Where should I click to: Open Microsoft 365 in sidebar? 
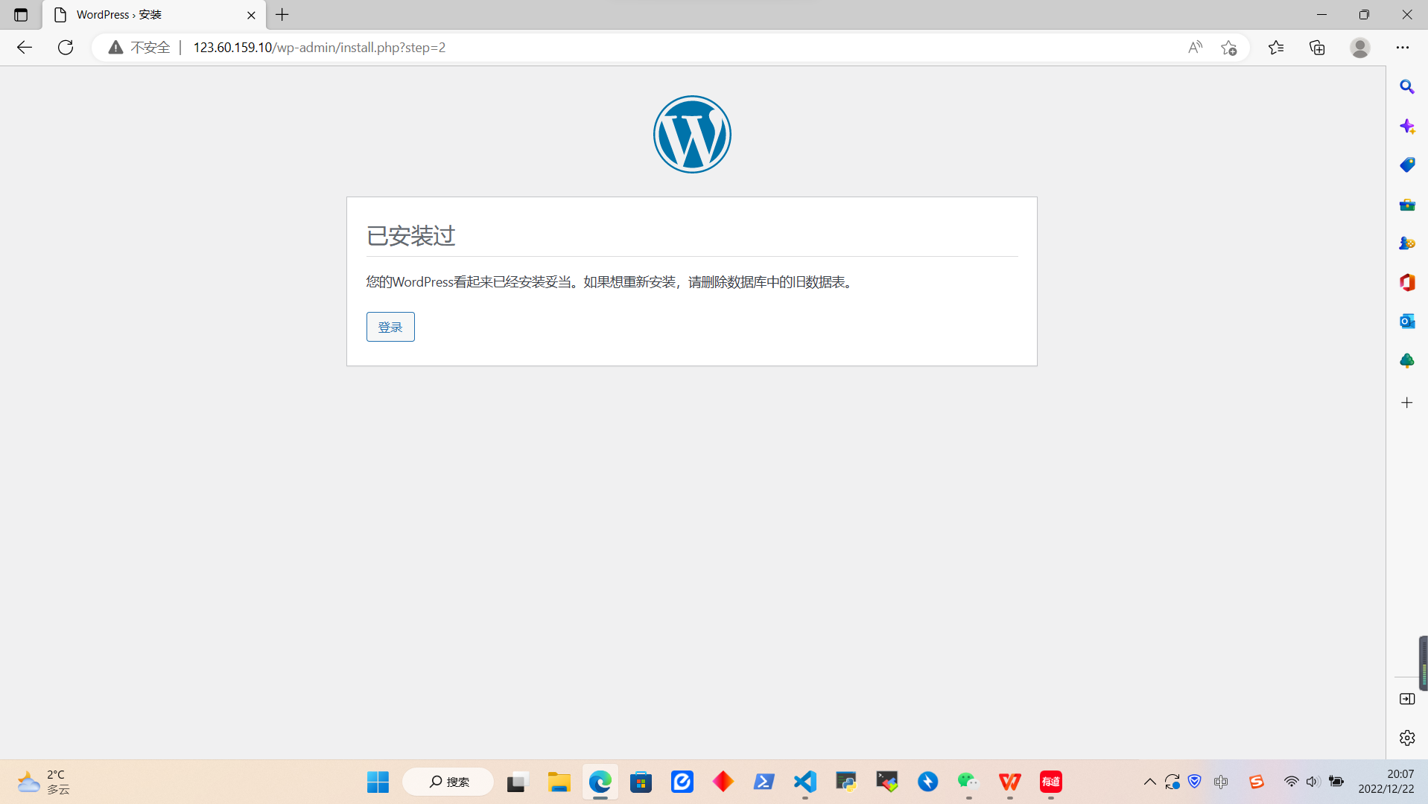pyautogui.click(x=1407, y=282)
